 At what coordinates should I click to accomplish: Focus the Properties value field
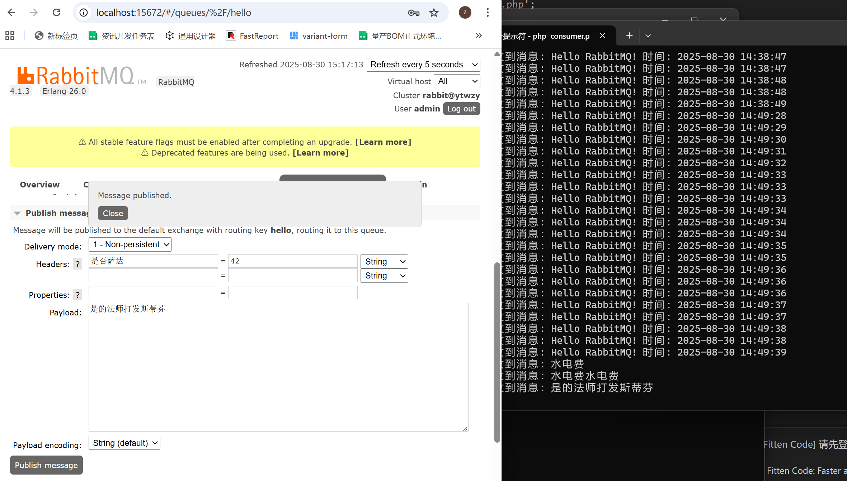pyautogui.click(x=293, y=293)
